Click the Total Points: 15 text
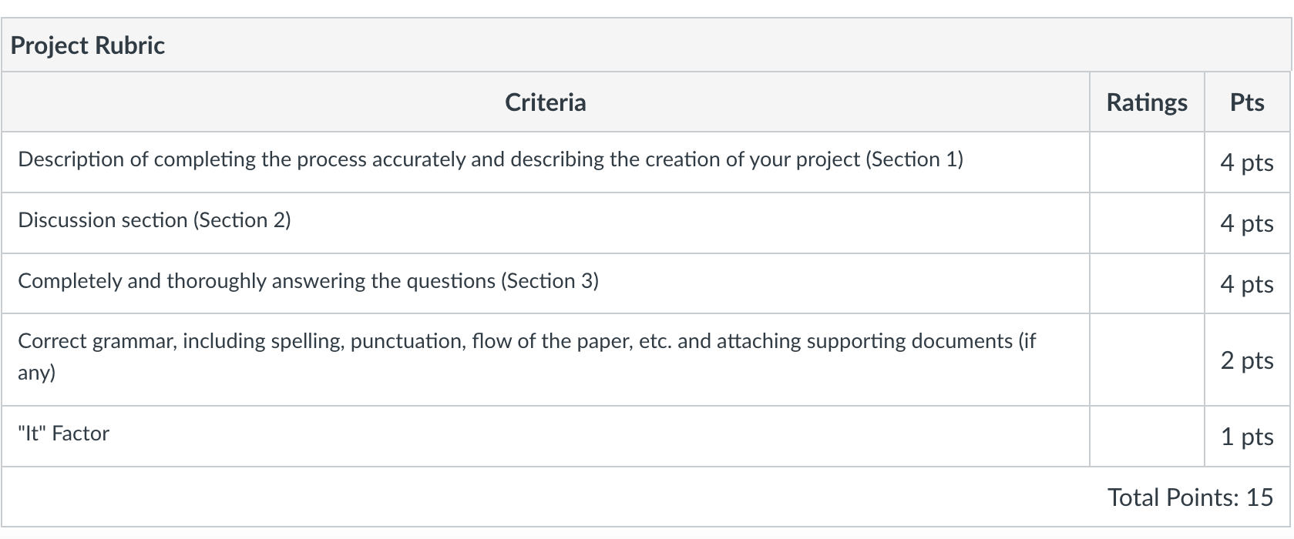 coord(1190,497)
